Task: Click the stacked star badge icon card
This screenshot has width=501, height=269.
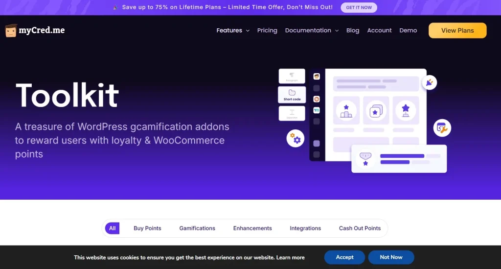Action: coord(376,110)
